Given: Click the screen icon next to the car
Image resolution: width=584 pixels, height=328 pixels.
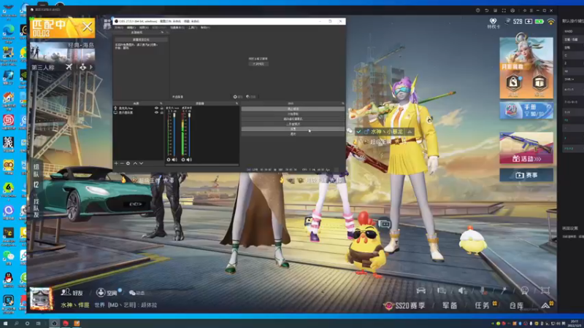Looking at the screenshot, I should pyautogui.click(x=442, y=290).
